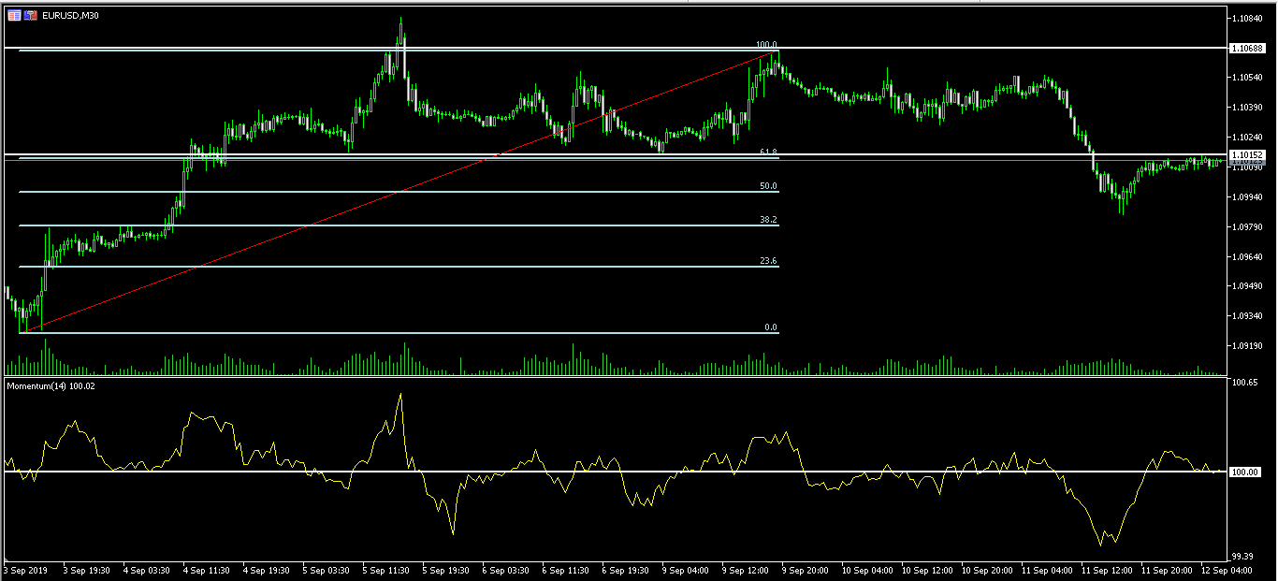
Task: Click the 1.09490 price on the scale
Action: 1248,286
